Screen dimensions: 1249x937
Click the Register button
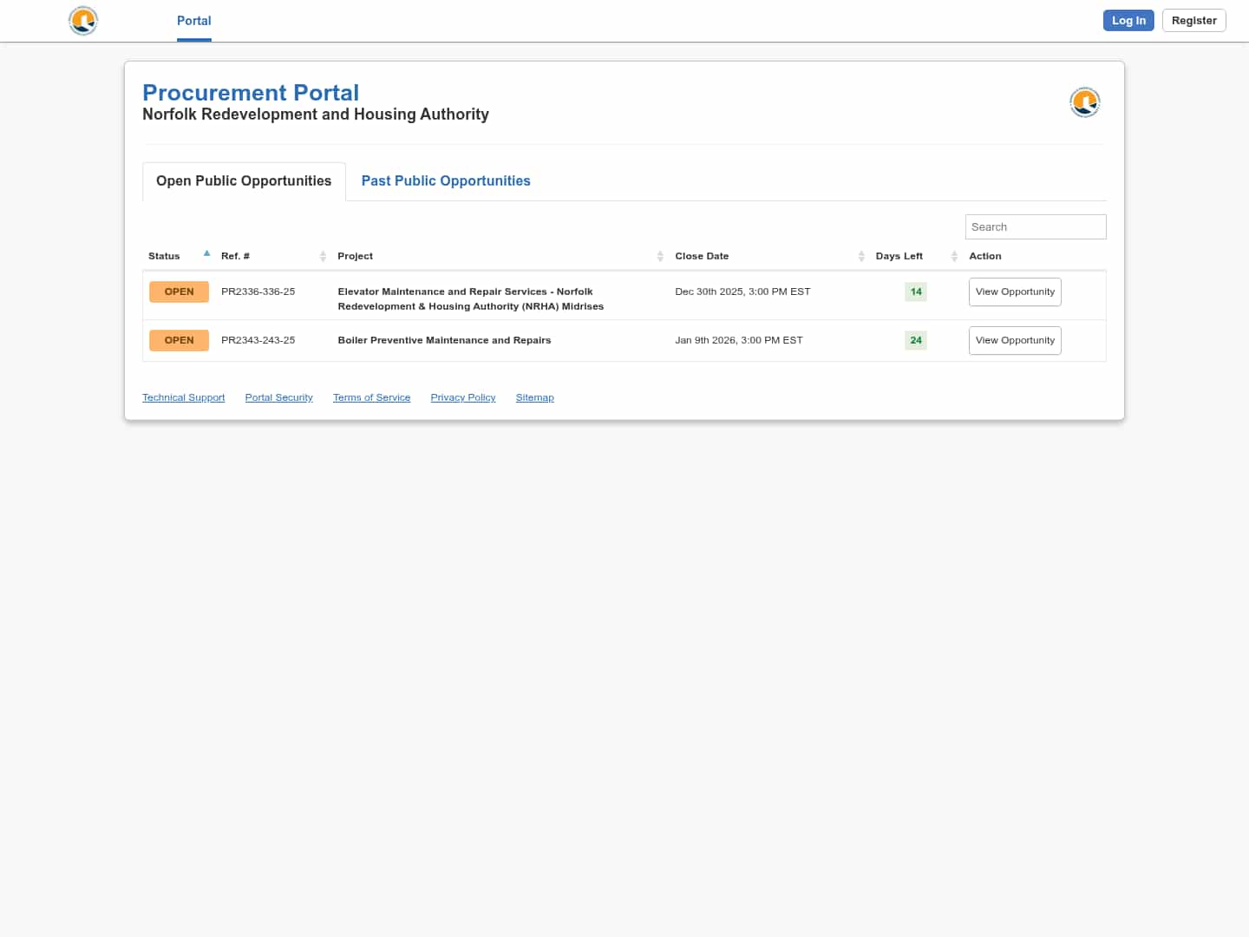(1193, 21)
